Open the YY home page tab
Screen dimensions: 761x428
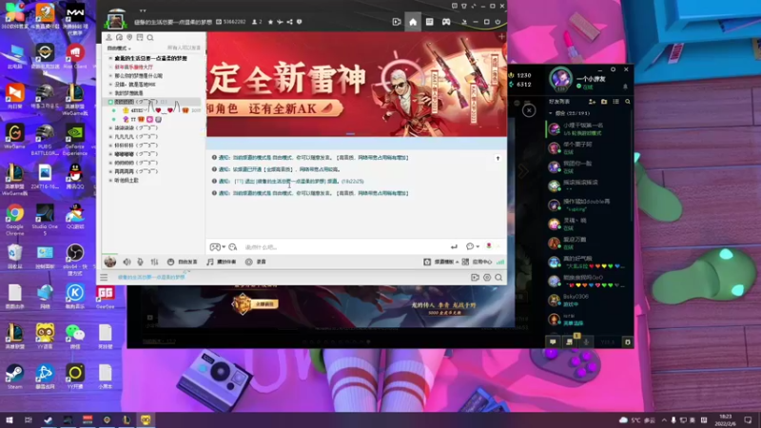coord(413,22)
